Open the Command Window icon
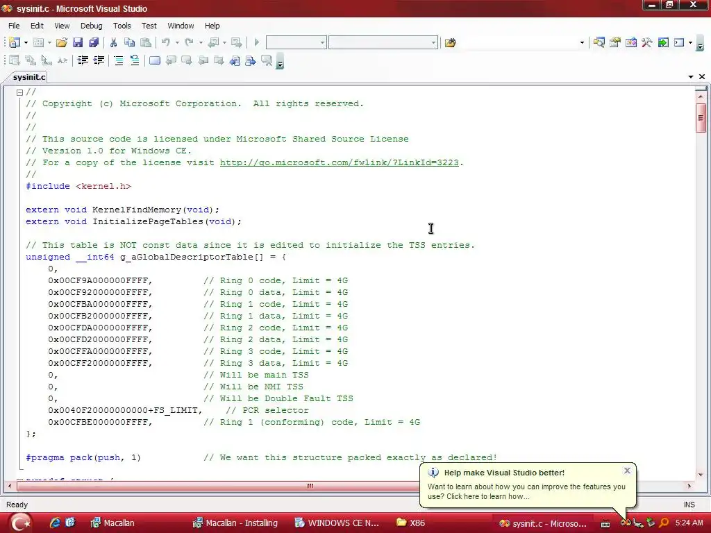Viewport: 711px width, 533px height. coord(679,42)
